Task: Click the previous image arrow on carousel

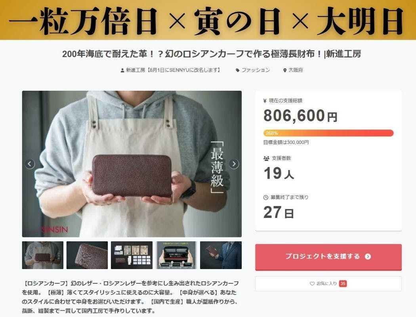Action: (x=30, y=164)
